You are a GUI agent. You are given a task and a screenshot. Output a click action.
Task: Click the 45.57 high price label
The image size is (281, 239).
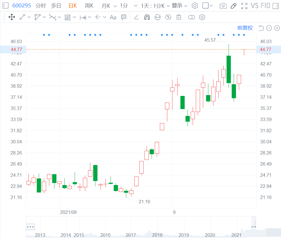click(210, 40)
